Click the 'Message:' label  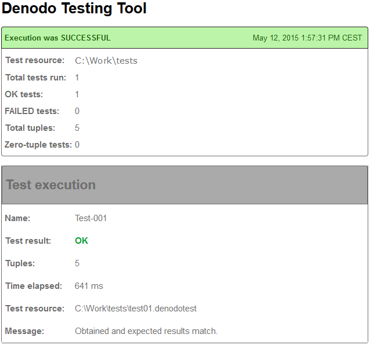click(x=24, y=331)
